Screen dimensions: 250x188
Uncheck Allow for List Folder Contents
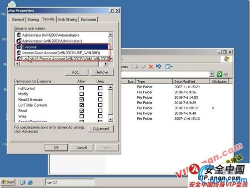click(82, 105)
